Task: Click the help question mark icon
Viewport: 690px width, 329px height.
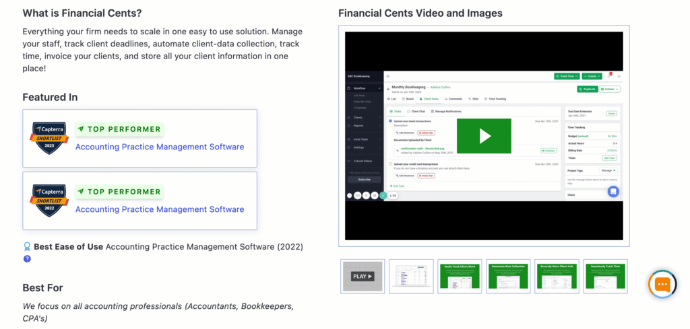Action: 27,259
